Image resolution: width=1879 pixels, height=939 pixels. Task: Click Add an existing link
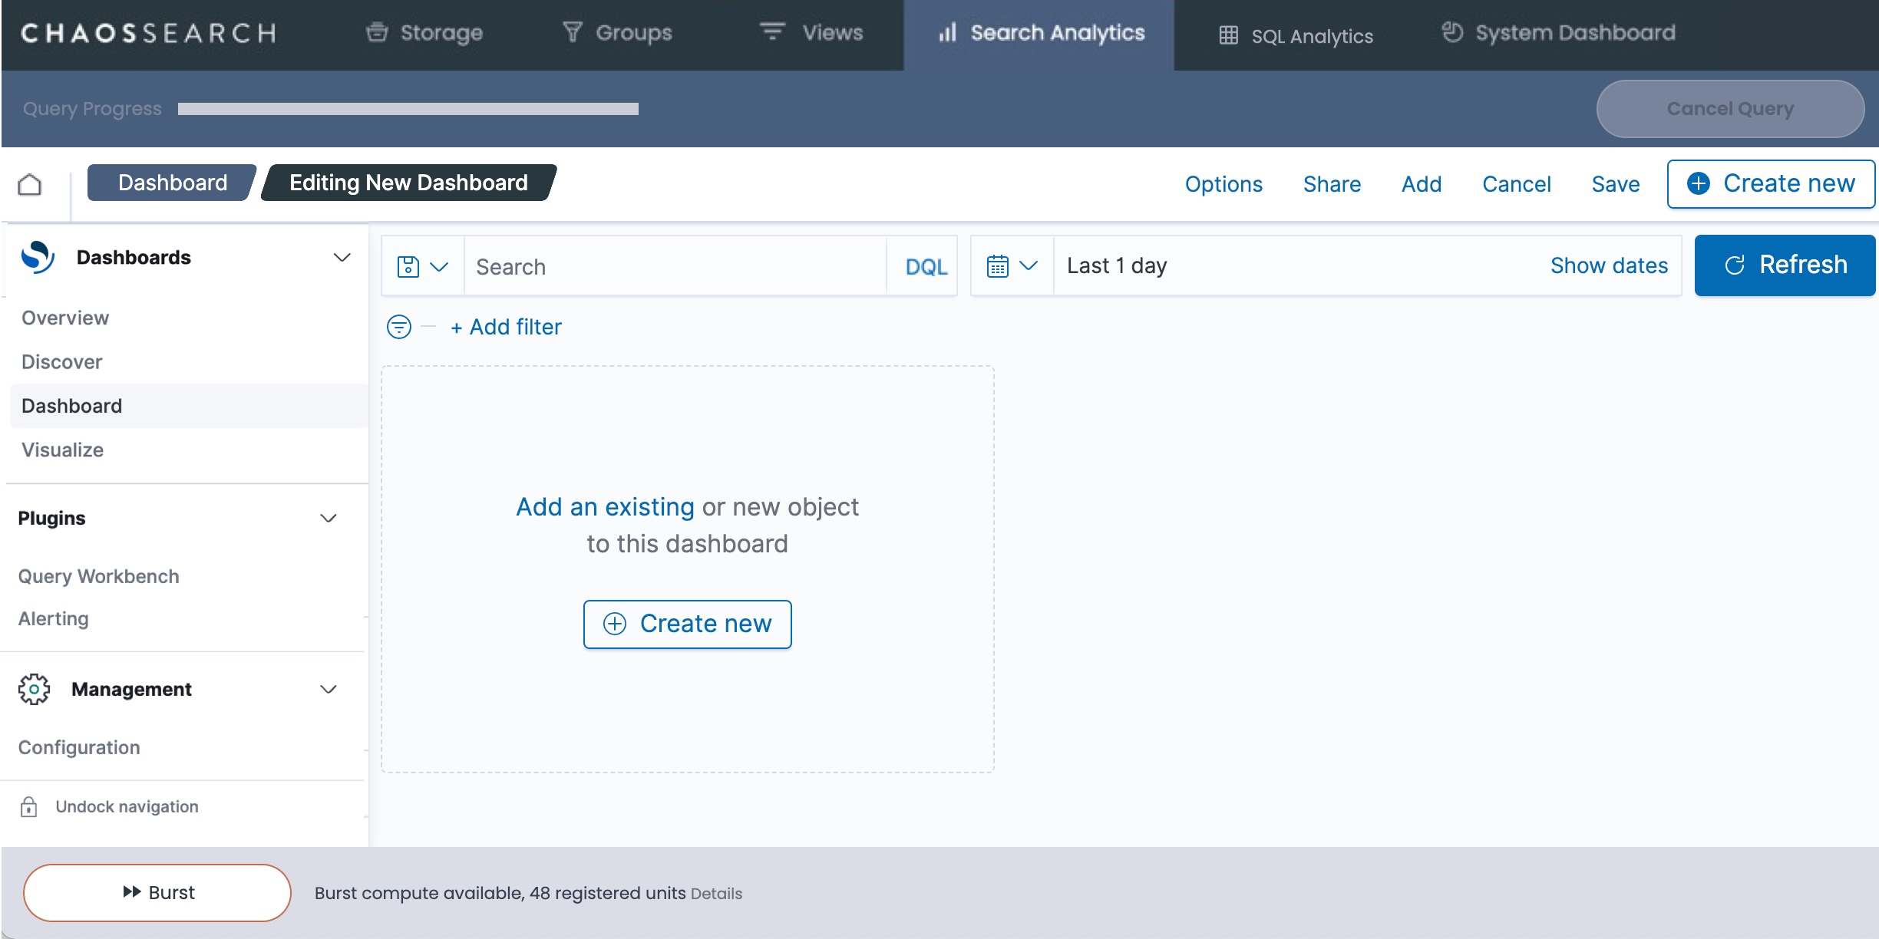(606, 506)
